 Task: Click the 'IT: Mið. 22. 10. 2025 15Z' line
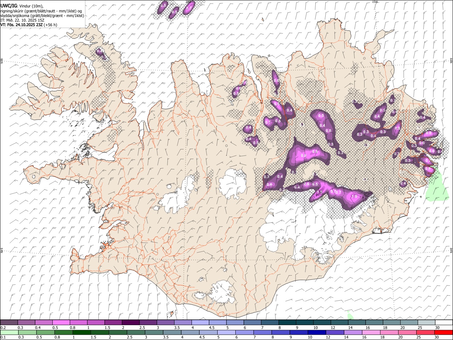[x=23, y=20]
